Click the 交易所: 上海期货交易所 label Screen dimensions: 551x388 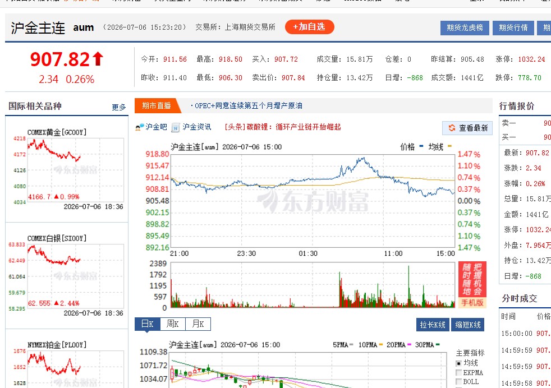(235, 27)
